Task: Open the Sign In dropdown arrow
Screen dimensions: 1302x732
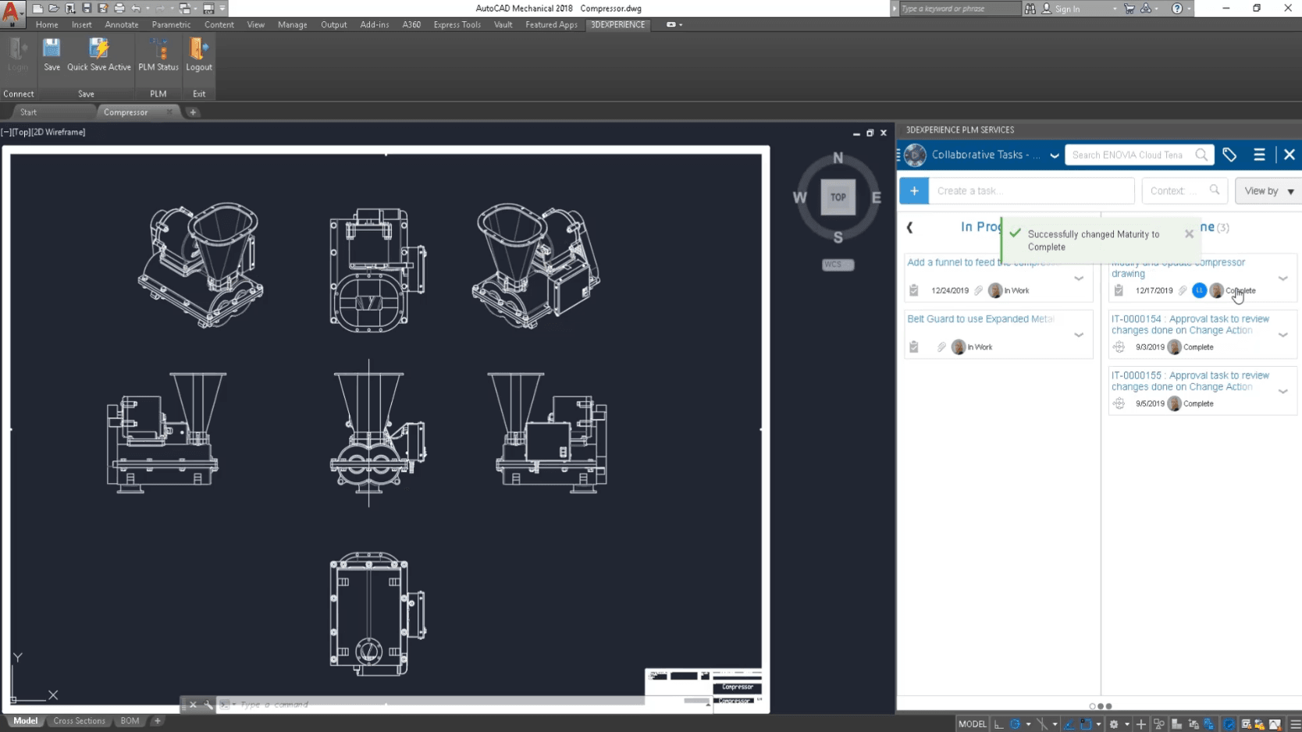Action: point(1115,9)
